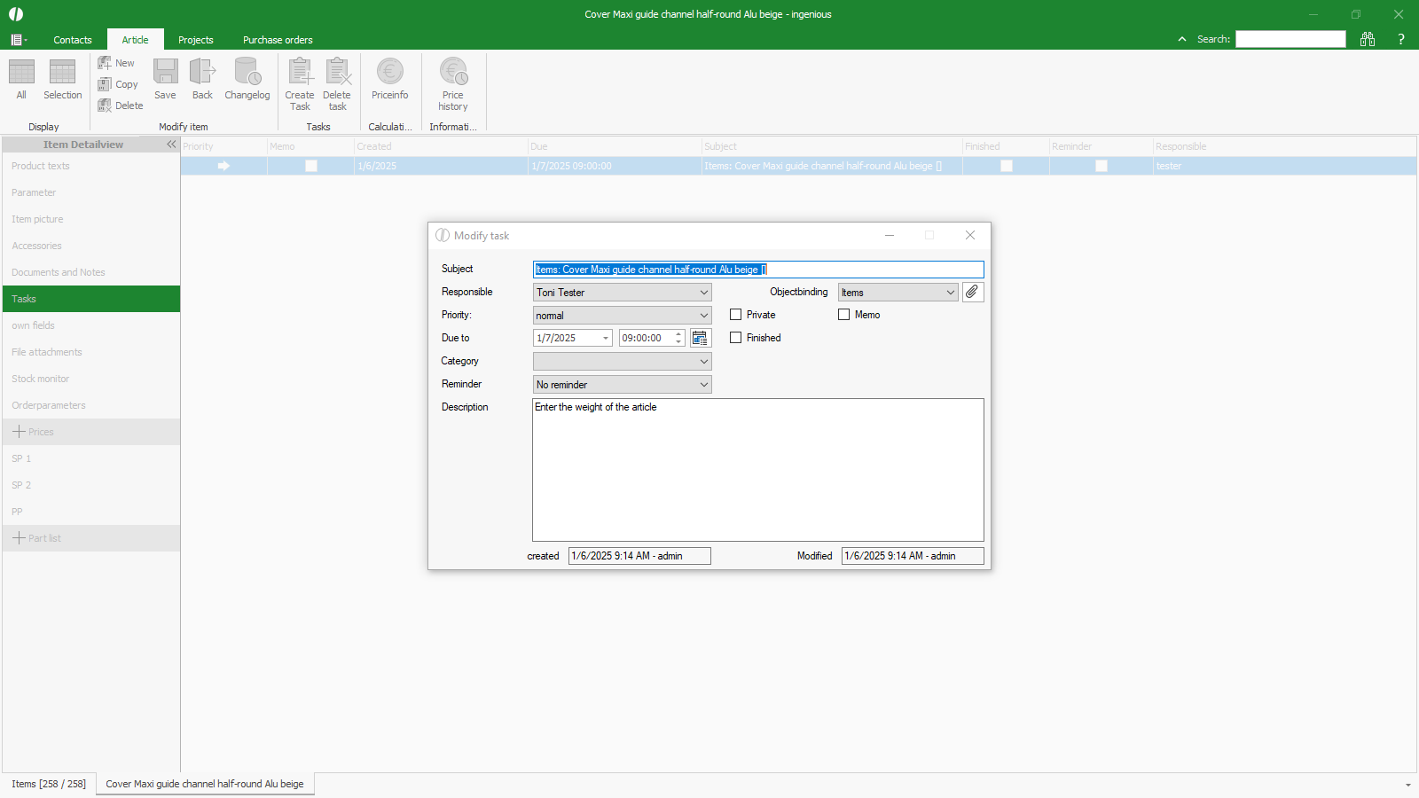Enable the Private checkbox
This screenshot has height=798, width=1419.
click(x=736, y=315)
